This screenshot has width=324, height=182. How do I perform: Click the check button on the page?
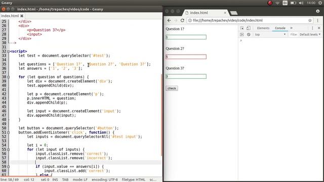click(172, 88)
